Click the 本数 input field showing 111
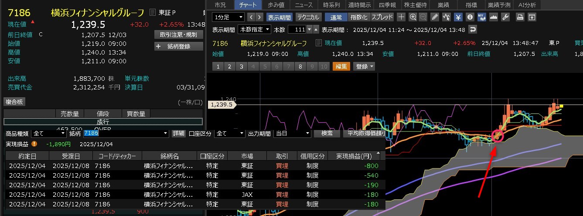The width and height of the screenshot is (583, 216). 297,29
